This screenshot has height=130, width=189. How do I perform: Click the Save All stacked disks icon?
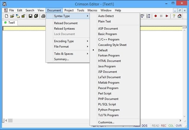point(36,16)
